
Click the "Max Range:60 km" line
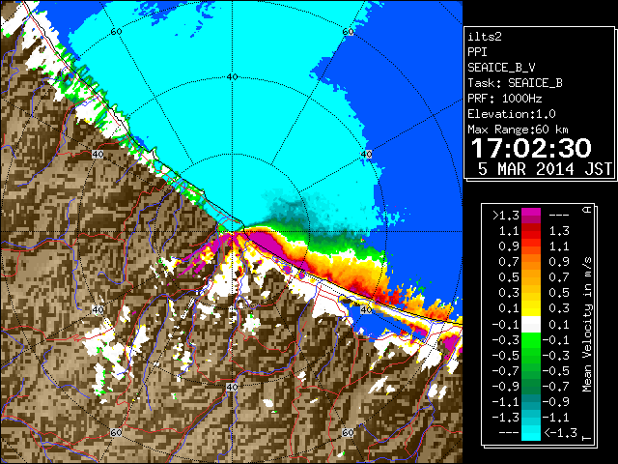point(518,130)
